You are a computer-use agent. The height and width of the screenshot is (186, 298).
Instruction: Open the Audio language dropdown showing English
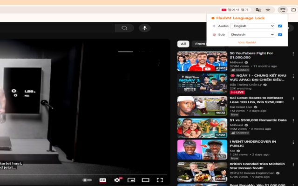[252, 26]
